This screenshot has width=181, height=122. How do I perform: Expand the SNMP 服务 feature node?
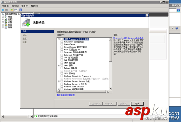pos(59,65)
